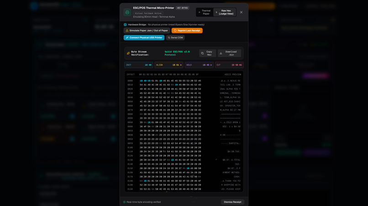Select hex row at offset 0100
This screenshot has height=206, width=368.
[184, 147]
